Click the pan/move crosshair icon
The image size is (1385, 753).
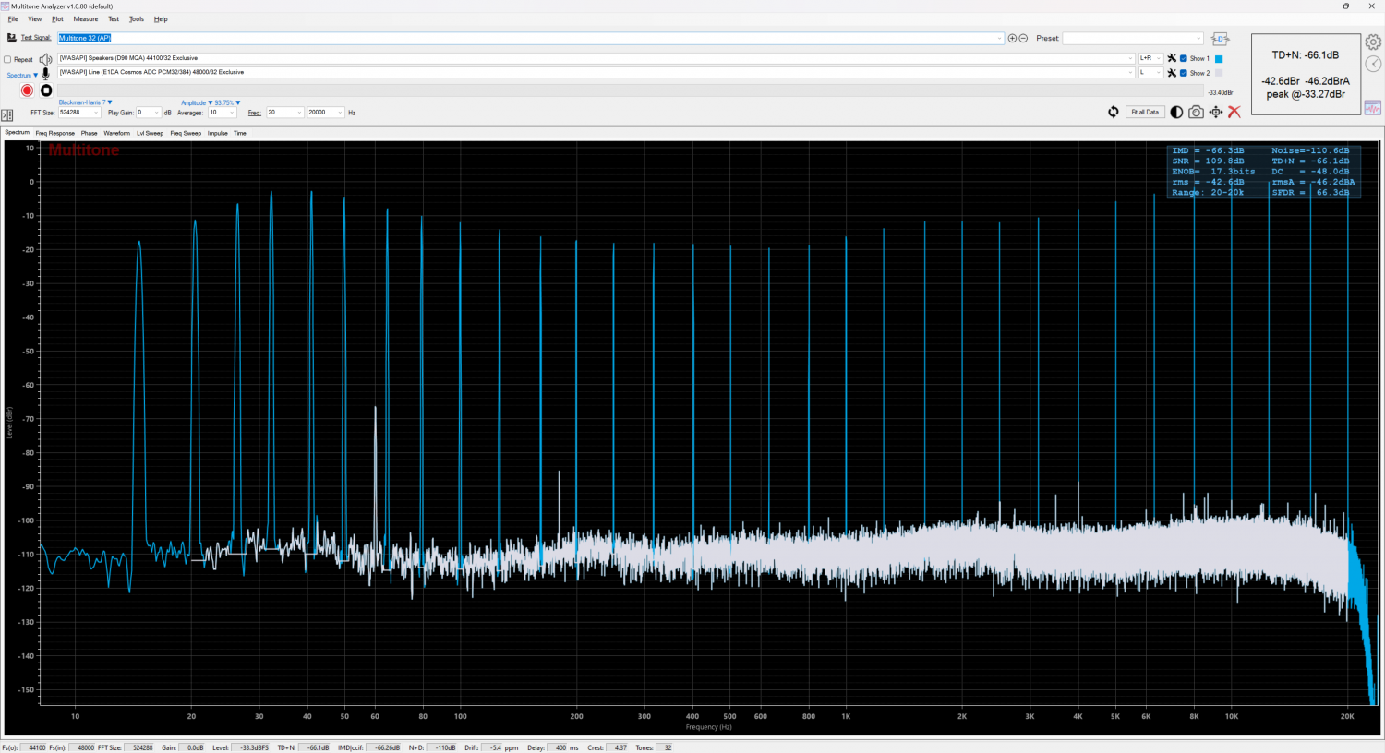point(1216,112)
